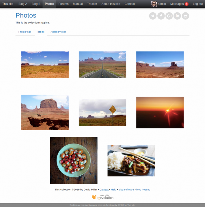
Task: Open the Facebook social icon
Action: [x=161, y=16]
